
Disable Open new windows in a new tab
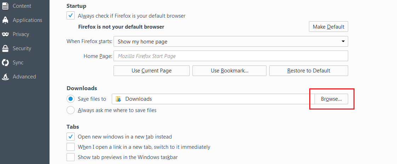click(71, 136)
